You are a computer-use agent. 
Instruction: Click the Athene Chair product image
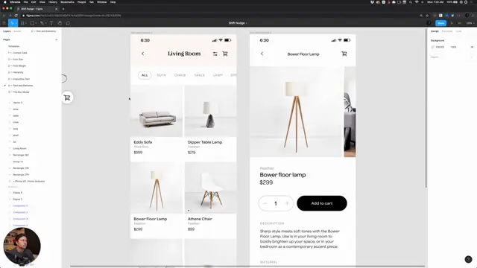point(210,188)
